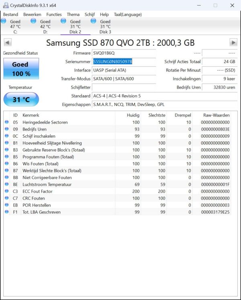Click the status dot for Heringedeelde Sectoren
The image size is (241, 300).
(7, 122)
